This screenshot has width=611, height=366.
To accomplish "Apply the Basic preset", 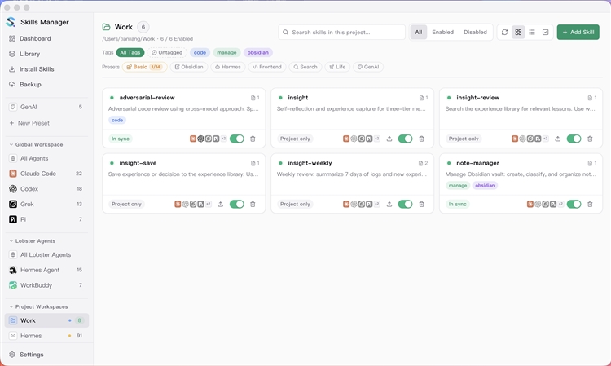I will [x=144, y=67].
